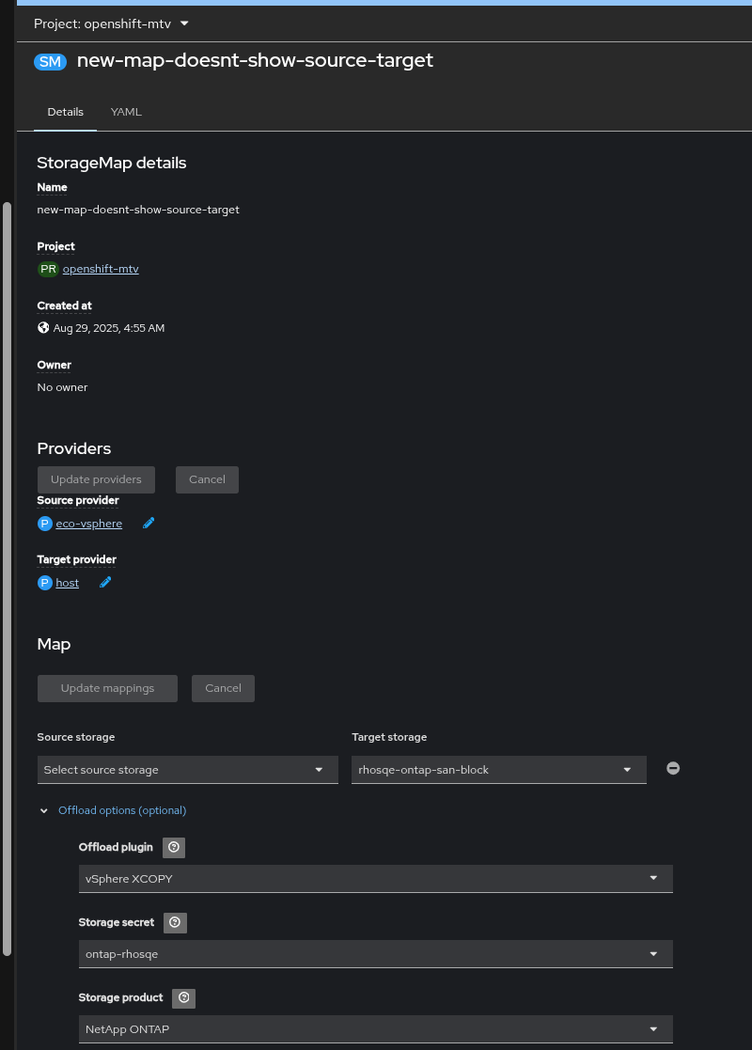Click the vertical scrollbar on the left

tap(8, 564)
